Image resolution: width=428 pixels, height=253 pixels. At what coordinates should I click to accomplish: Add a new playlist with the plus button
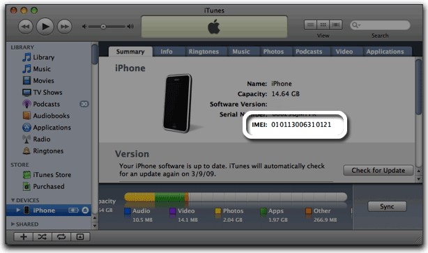[24, 237]
